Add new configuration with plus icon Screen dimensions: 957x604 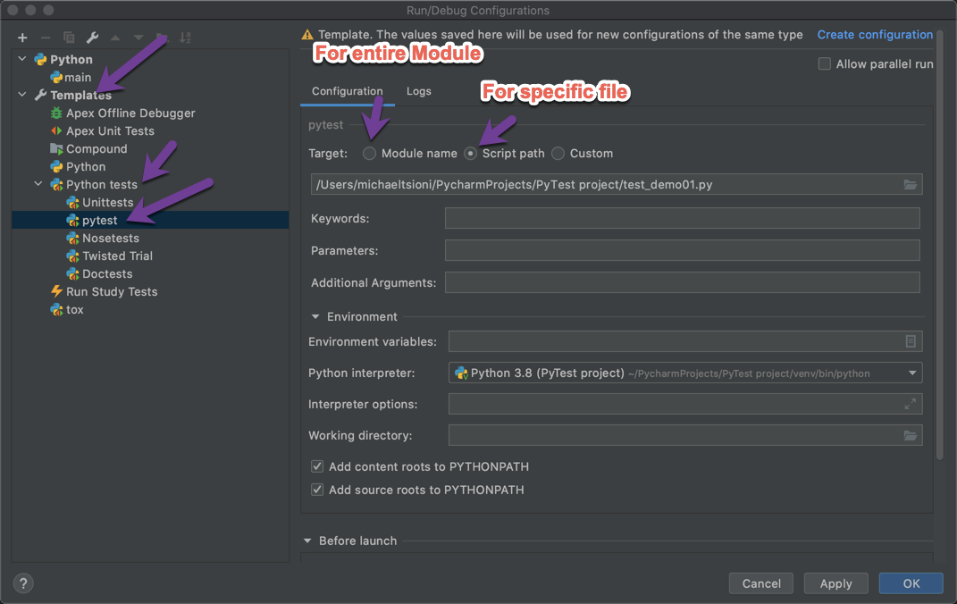(22, 38)
